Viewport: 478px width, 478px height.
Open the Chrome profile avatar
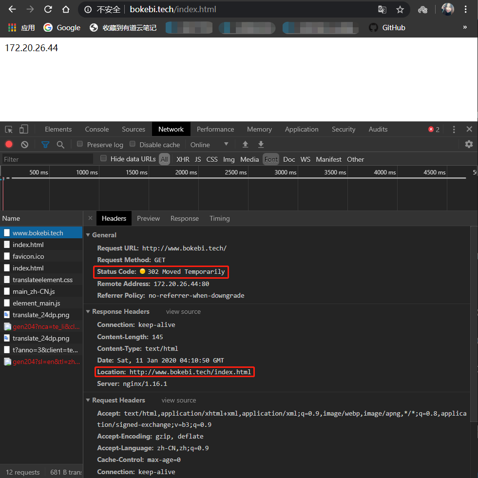(447, 9)
